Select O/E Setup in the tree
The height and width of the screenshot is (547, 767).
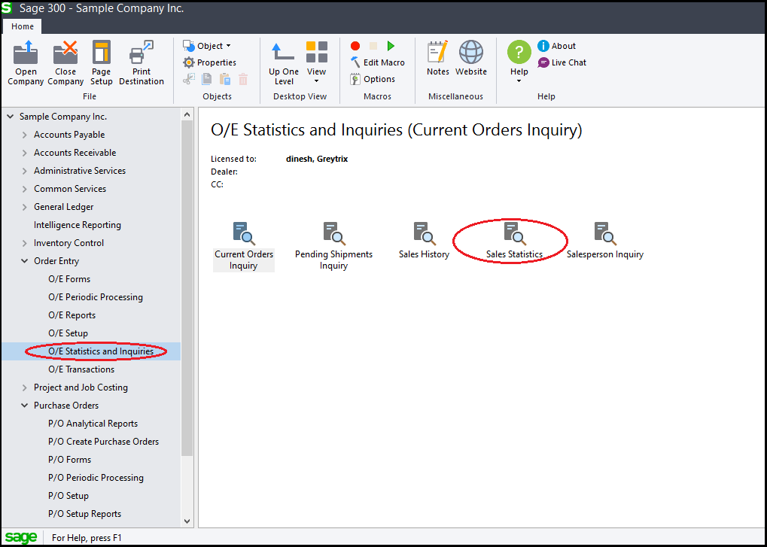tap(68, 333)
